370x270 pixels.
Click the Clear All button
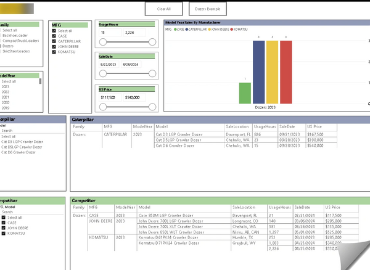tap(164, 9)
